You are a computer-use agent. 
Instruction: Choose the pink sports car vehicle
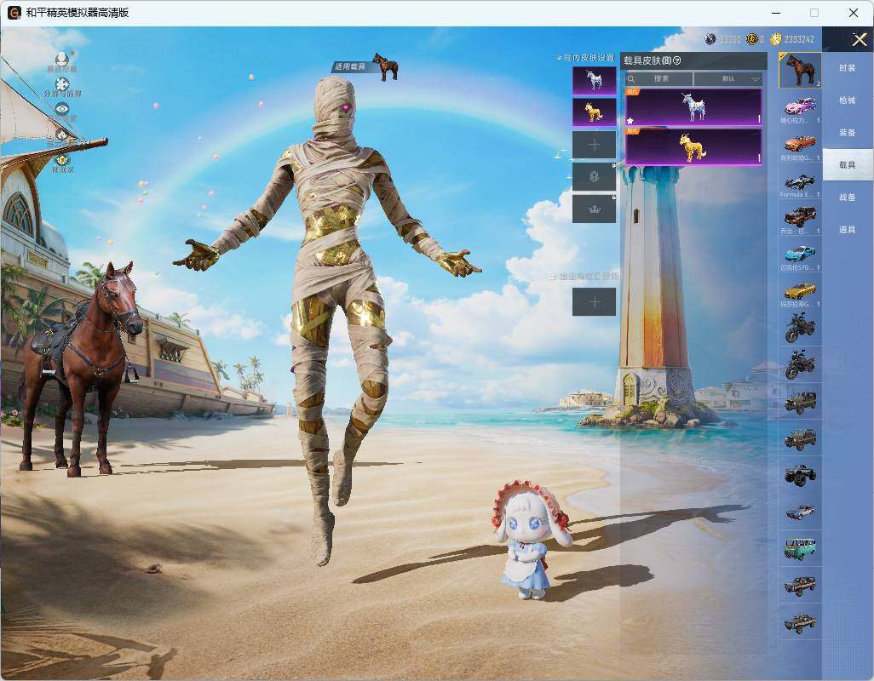800,109
